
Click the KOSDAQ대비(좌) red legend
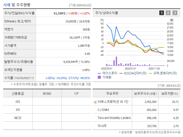click(133, 73)
